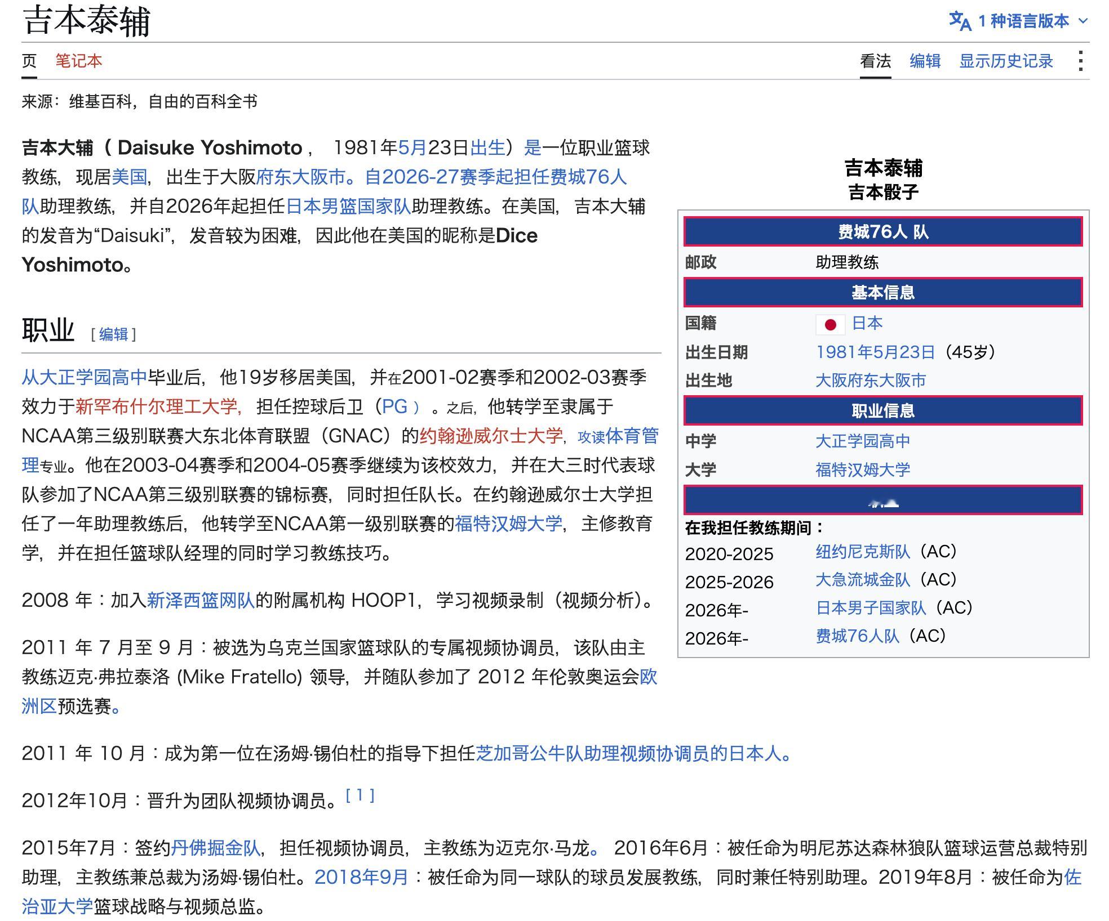Open the 府东大阪市 link in intro paragraph
The height and width of the screenshot is (921, 1109).
point(300,177)
